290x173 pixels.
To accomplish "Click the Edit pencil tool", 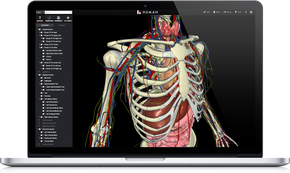I will click(206, 12).
